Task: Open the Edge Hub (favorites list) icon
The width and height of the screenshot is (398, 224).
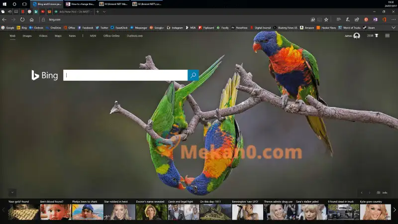Action: tap(338, 19)
